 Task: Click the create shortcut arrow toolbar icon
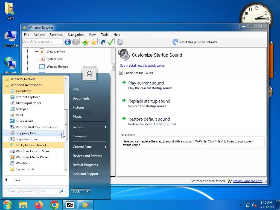[x=103, y=42]
